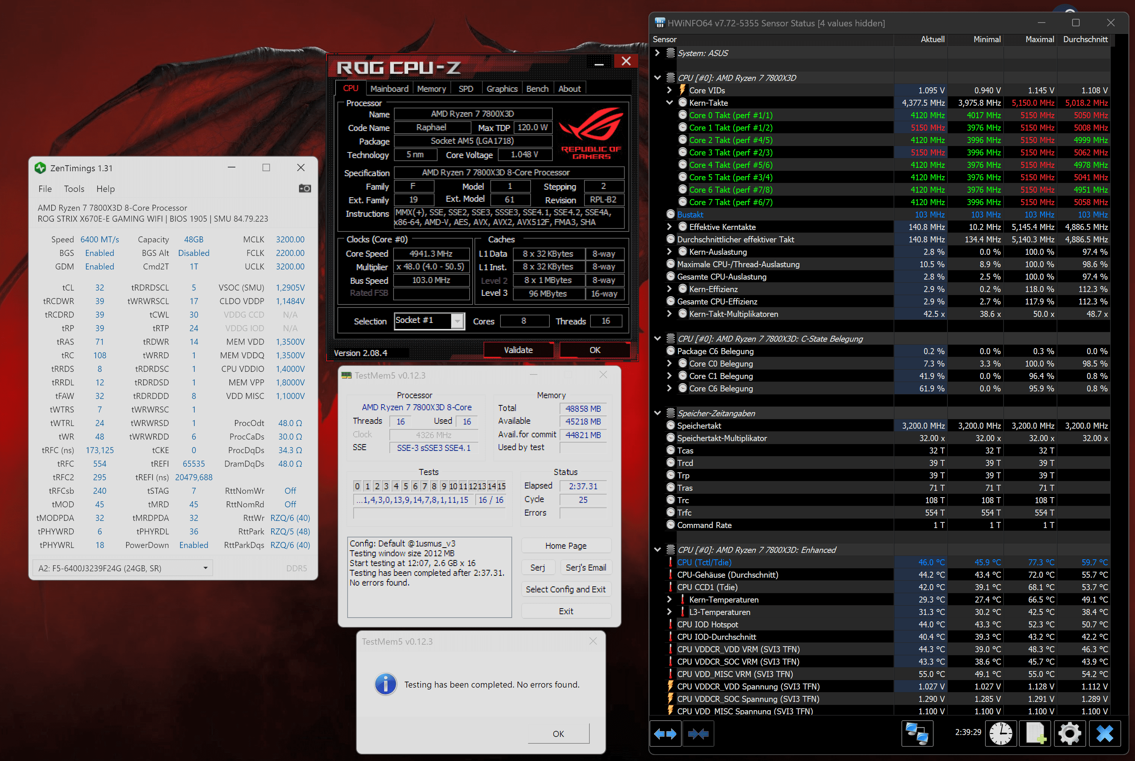Screen dimensions: 1135x761
Task: Click the TestMem5 Serj button
Action: click(537, 567)
